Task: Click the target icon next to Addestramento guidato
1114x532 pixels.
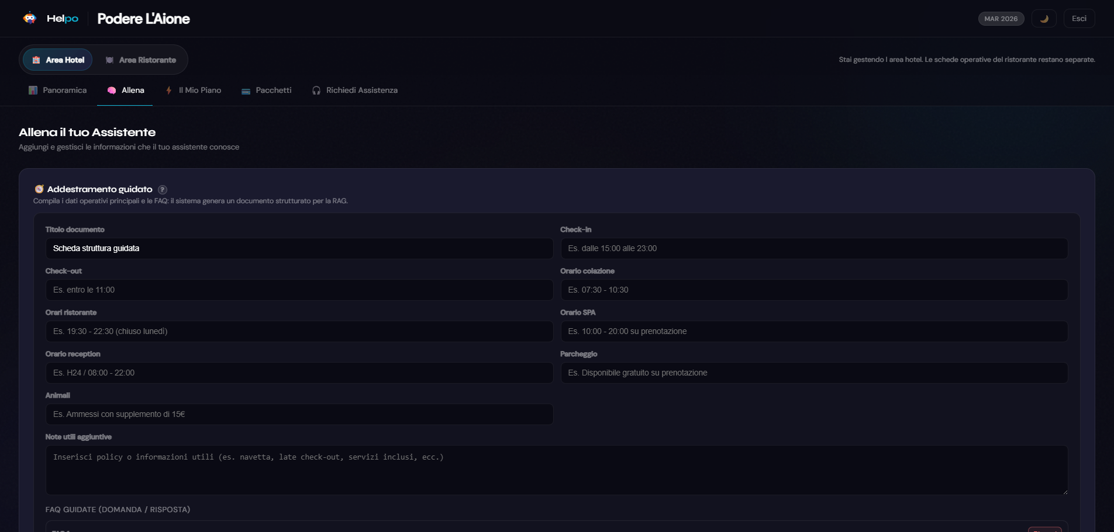Action: coord(39,189)
